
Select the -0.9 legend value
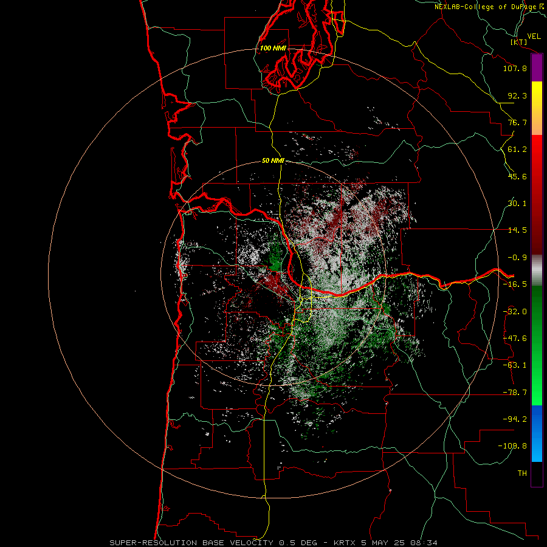pyautogui.click(x=517, y=258)
